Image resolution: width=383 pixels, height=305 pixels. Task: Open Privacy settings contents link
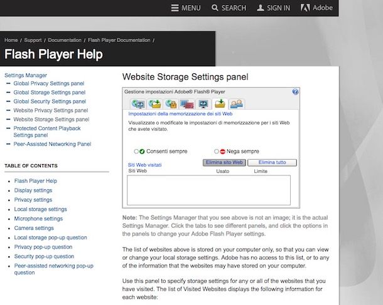[33, 200]
